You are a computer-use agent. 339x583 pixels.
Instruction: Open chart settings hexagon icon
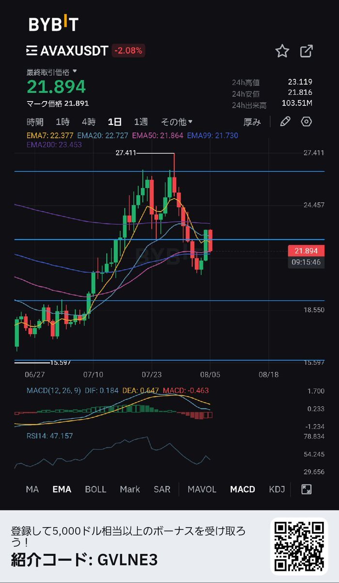307,121
